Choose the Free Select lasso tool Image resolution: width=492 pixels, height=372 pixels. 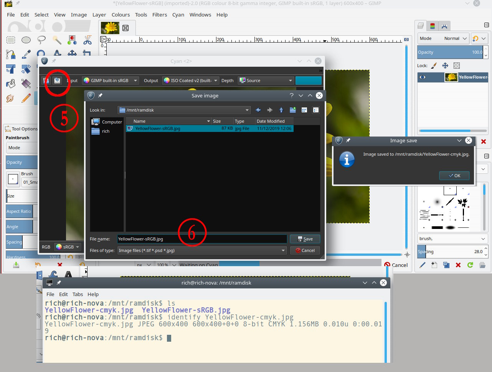[x=41, y=40]
